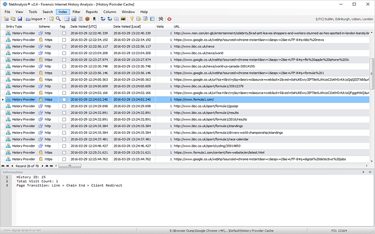Open the Reports menu

click(x=92, y=12)
